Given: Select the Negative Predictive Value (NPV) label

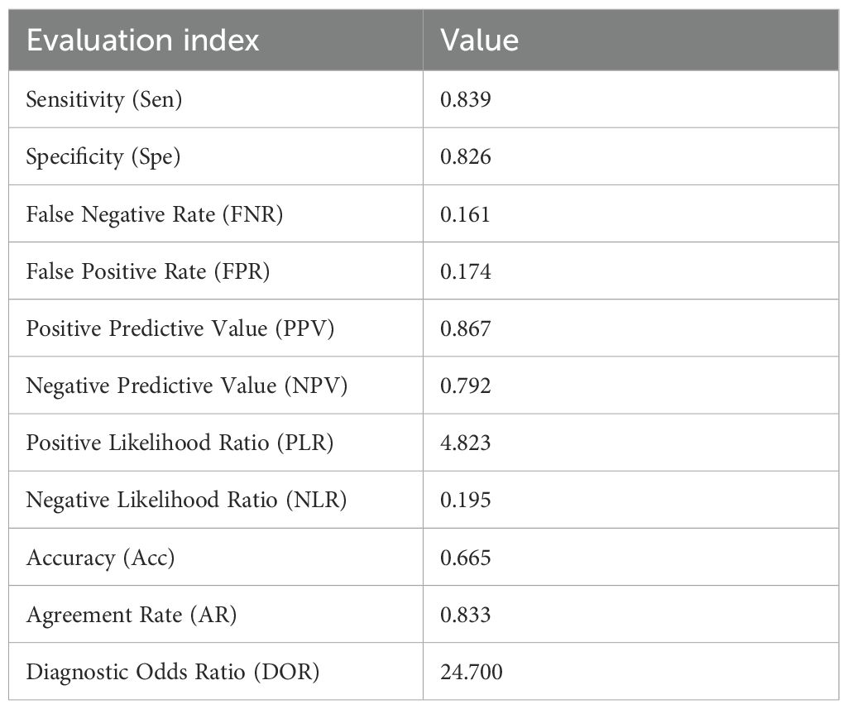Looking at the screenshot, I should click(x=186, y=386).
